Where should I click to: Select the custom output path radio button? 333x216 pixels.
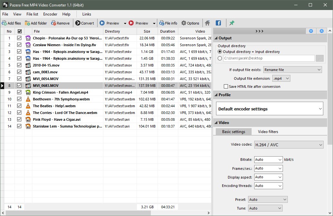(x=220, y=58)
